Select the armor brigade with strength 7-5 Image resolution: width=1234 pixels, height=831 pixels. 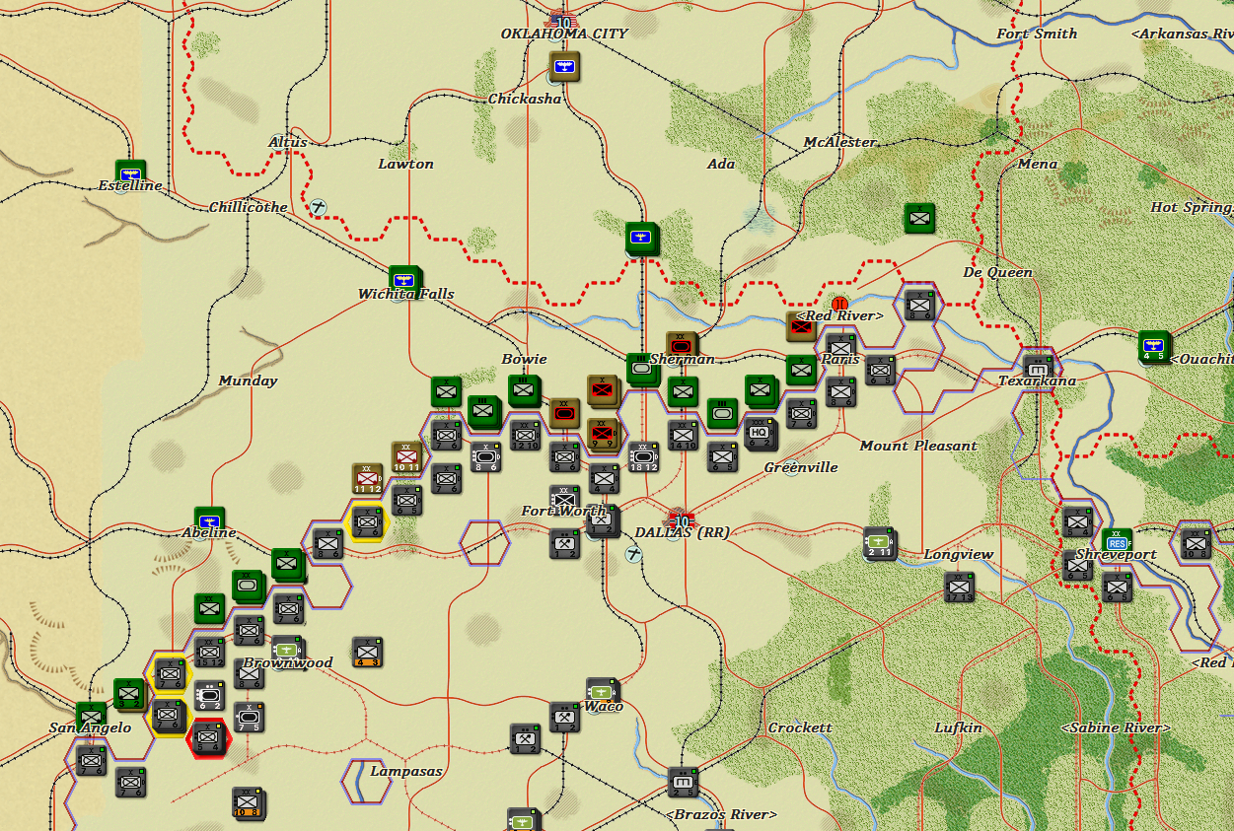click(249, 717)
